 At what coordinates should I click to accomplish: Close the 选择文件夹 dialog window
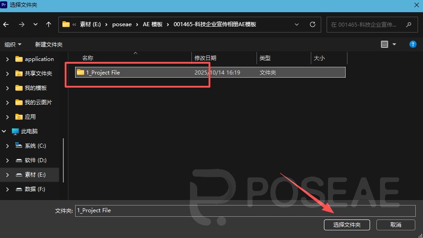pos(417,5)
